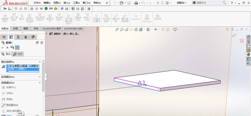Click the Previous View icon
This screenshot has height=116, width=251.
point(127,29)
